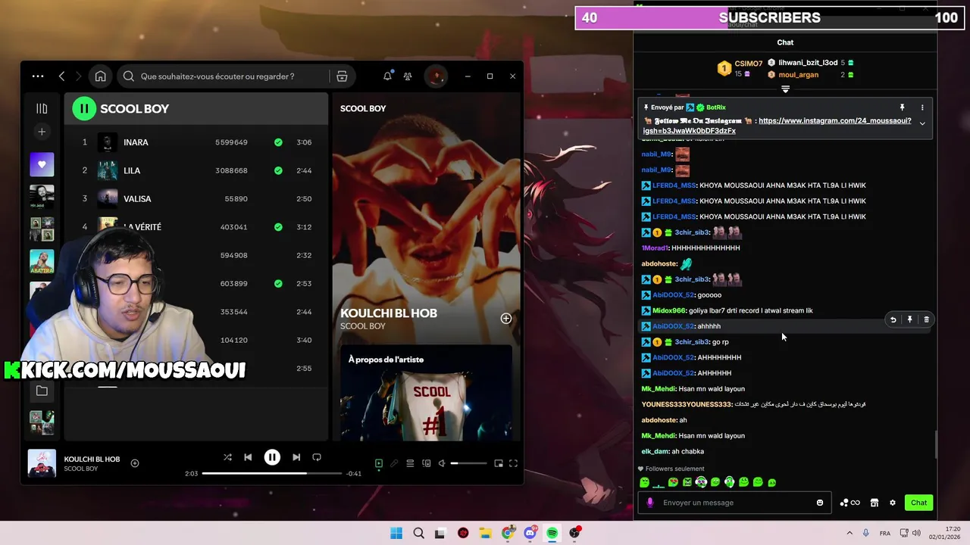Open the chat shop icon
Viewport: 970px width, 545px height.
point(874,503)
